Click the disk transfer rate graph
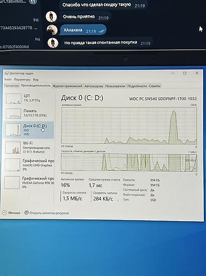This screenshot has height=276, width=206. click(129, 162)
